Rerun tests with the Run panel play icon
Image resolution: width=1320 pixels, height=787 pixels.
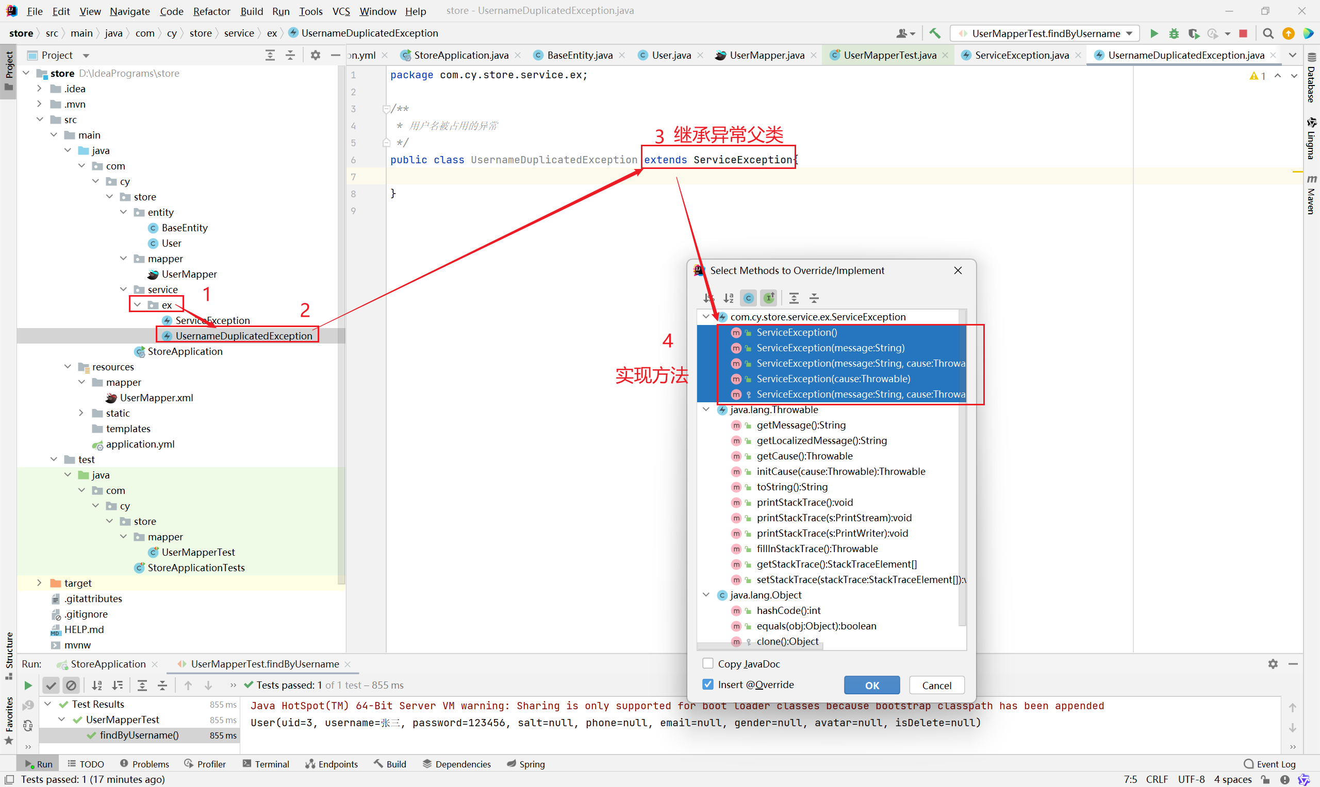pos(28,685)
